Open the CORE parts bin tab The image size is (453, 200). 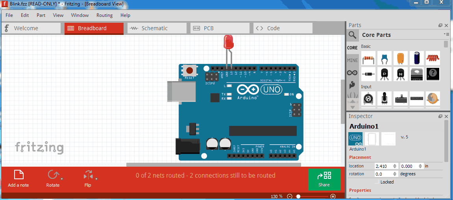point(353,48)
